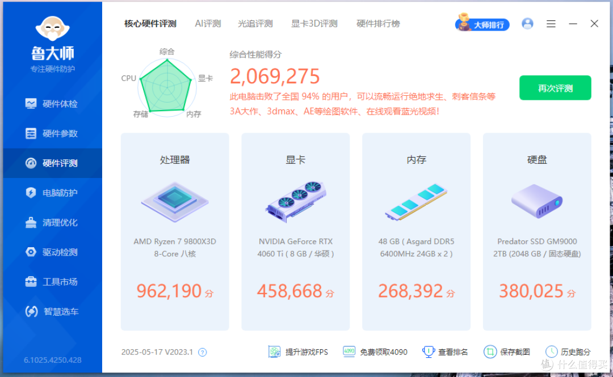This screenshot has width=613, height=377.
Task: Click the green 再次评测 button
Action: pos(555,88)
